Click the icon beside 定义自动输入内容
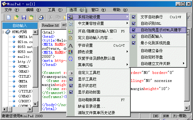The height and width of the screenshot is (120, 193). (71, 38)
